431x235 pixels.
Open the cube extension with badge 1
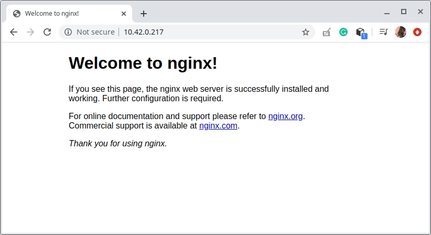pos(361,33)
